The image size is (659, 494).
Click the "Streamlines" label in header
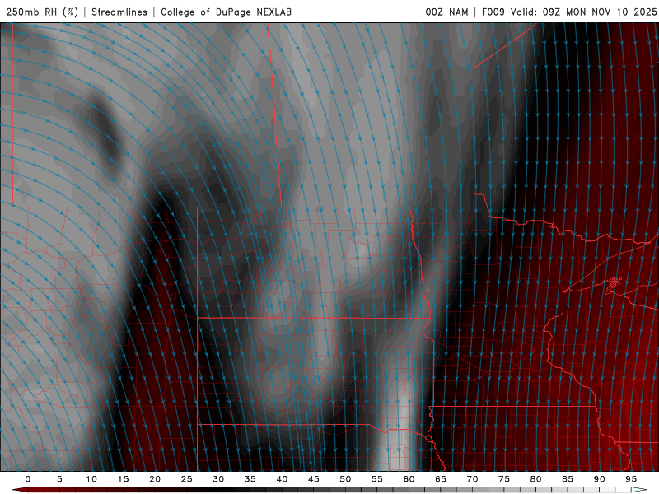click(x=119, y=12)
